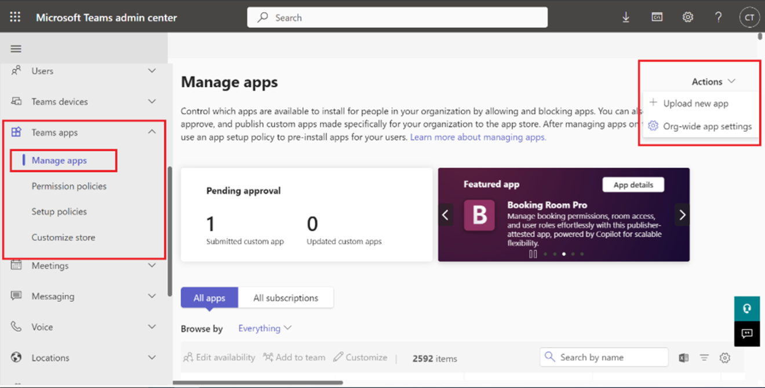Open the settings gear in the top bar

pyautogui.click(x=687, y=17)
